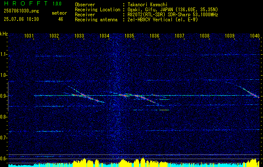Screen dimensions: 263x167
Task: Click the kHz axis unit label
Action: (4, 34)
